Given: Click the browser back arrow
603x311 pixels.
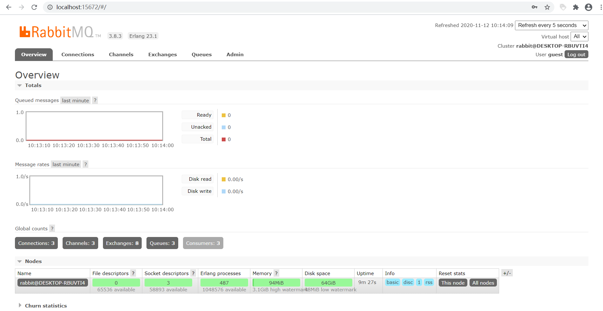Looking at the screenshot, I should coord(9,7).
